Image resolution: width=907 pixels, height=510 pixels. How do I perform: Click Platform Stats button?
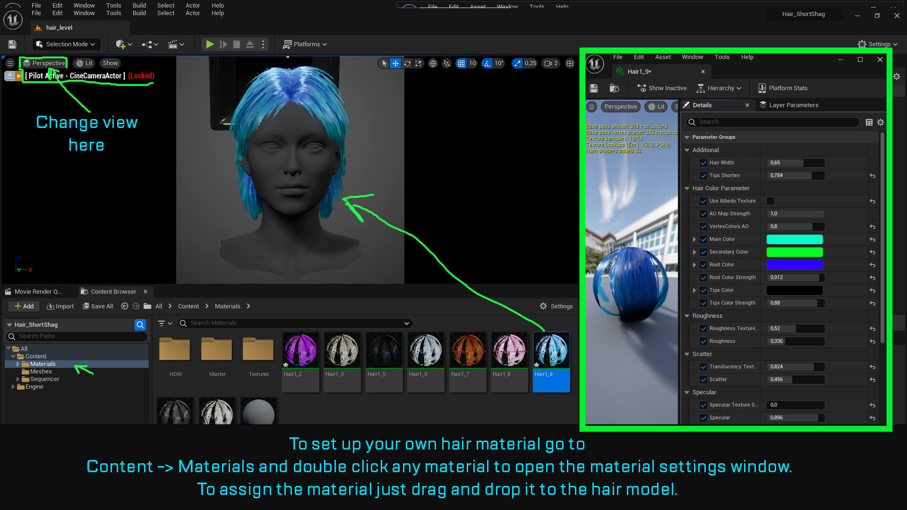click(783, 88)
